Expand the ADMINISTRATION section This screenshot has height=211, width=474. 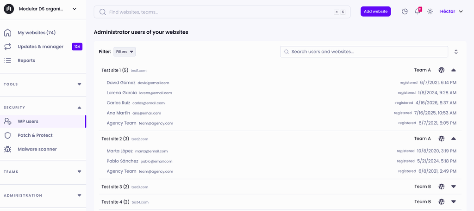(79, 195)
